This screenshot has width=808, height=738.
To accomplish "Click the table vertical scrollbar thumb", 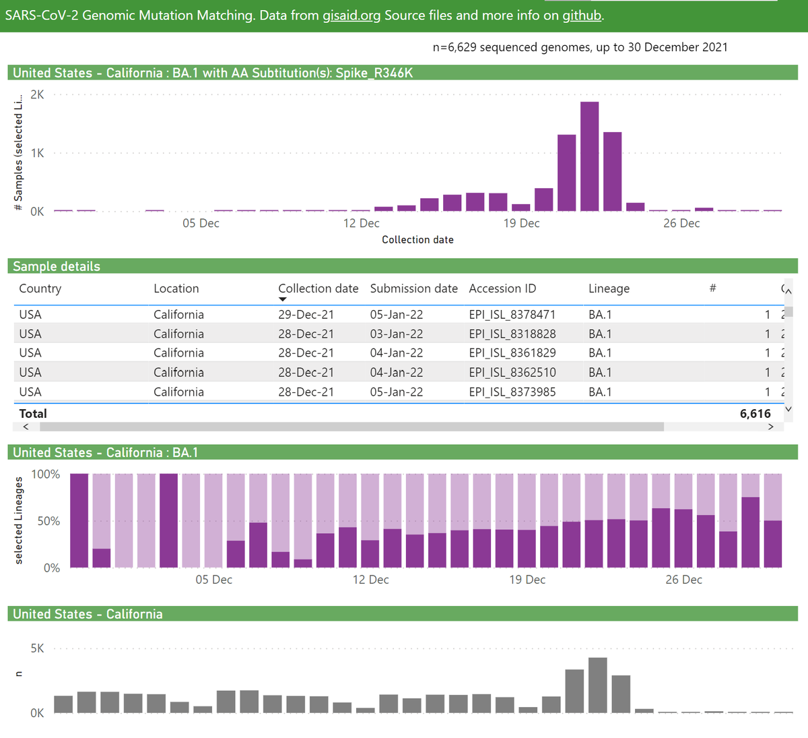I will pyautogui.click(x=788, y=311).
